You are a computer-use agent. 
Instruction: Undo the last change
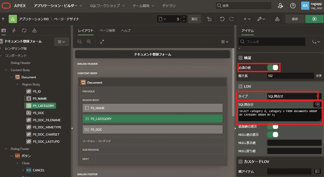(222, 19)
